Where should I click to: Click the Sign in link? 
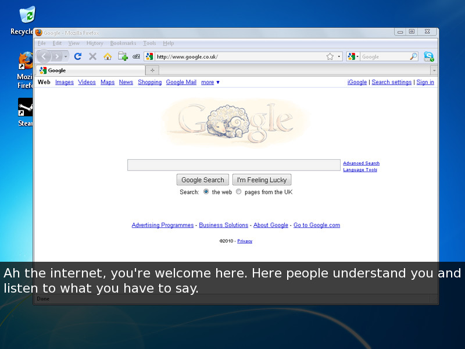425,82
